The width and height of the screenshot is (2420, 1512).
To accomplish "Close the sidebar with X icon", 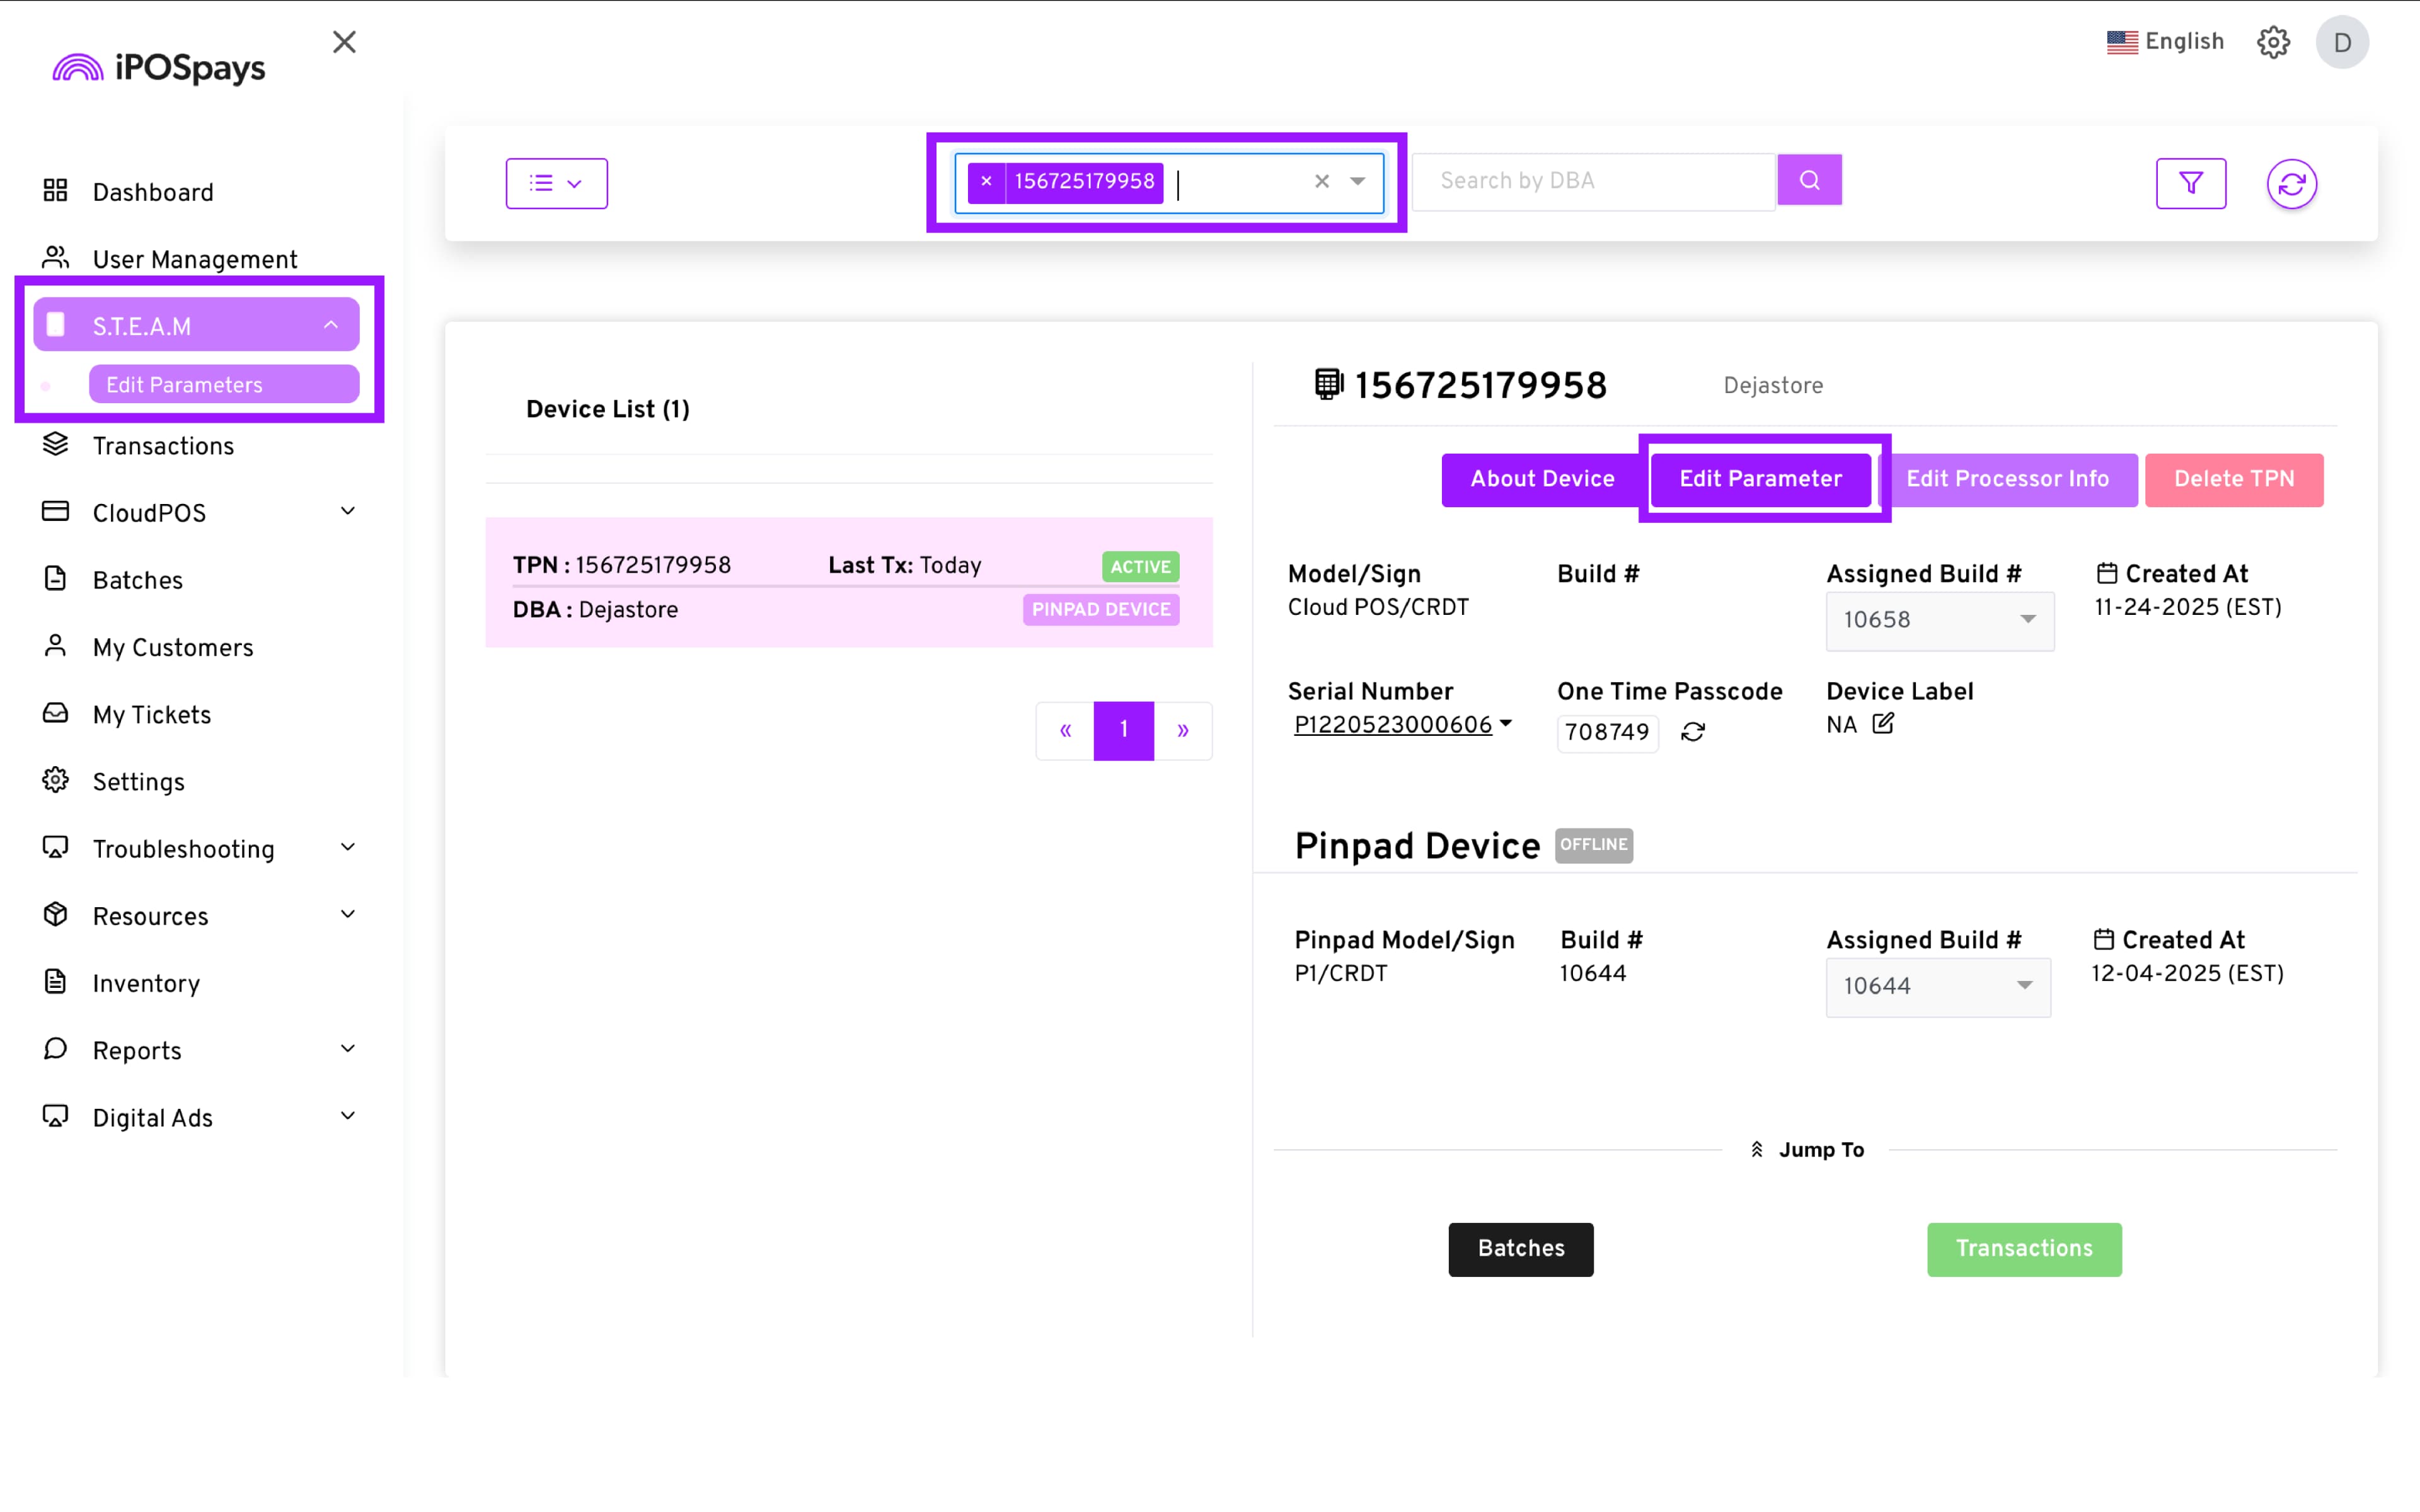I will tap(344, 42).
